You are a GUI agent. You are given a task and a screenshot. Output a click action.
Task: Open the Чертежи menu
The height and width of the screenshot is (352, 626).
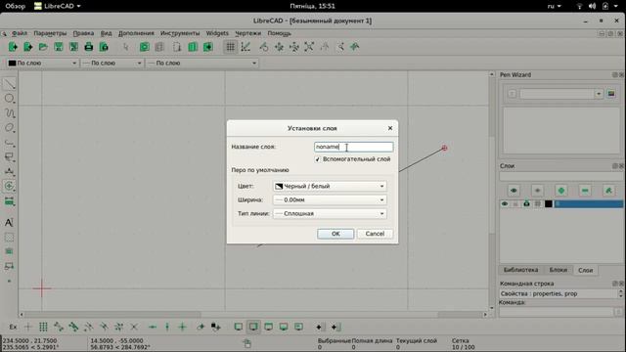[247, 33]
